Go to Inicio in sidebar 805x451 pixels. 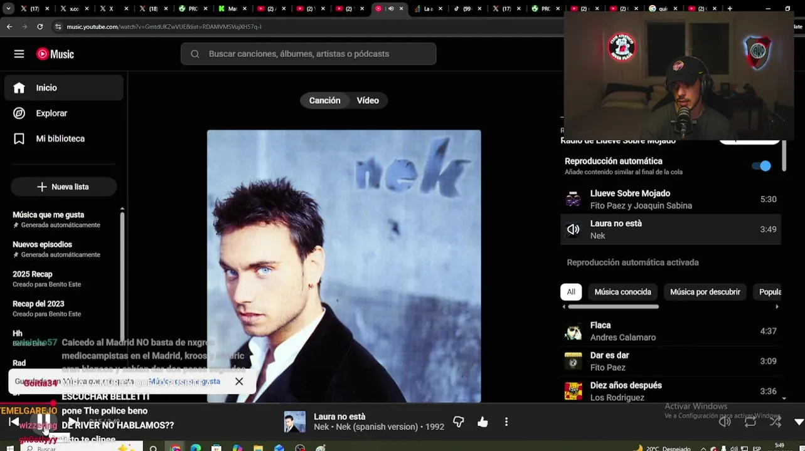tap(63, 88)
